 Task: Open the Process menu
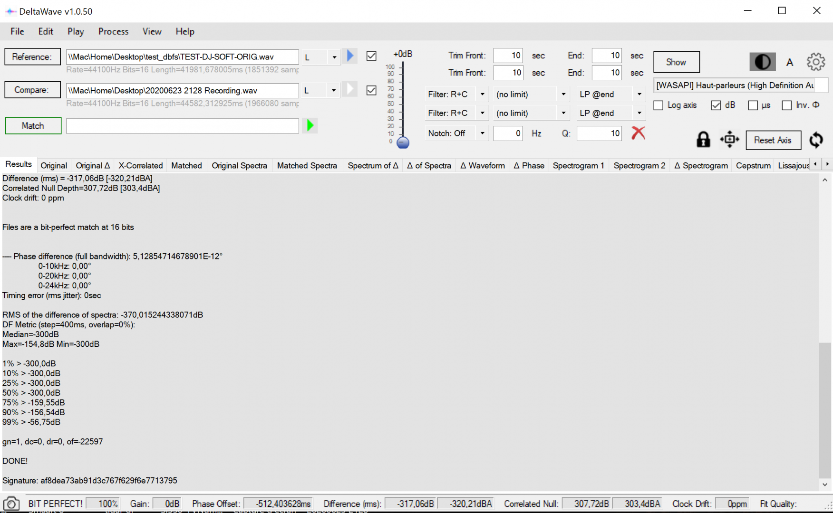[113, 31]
